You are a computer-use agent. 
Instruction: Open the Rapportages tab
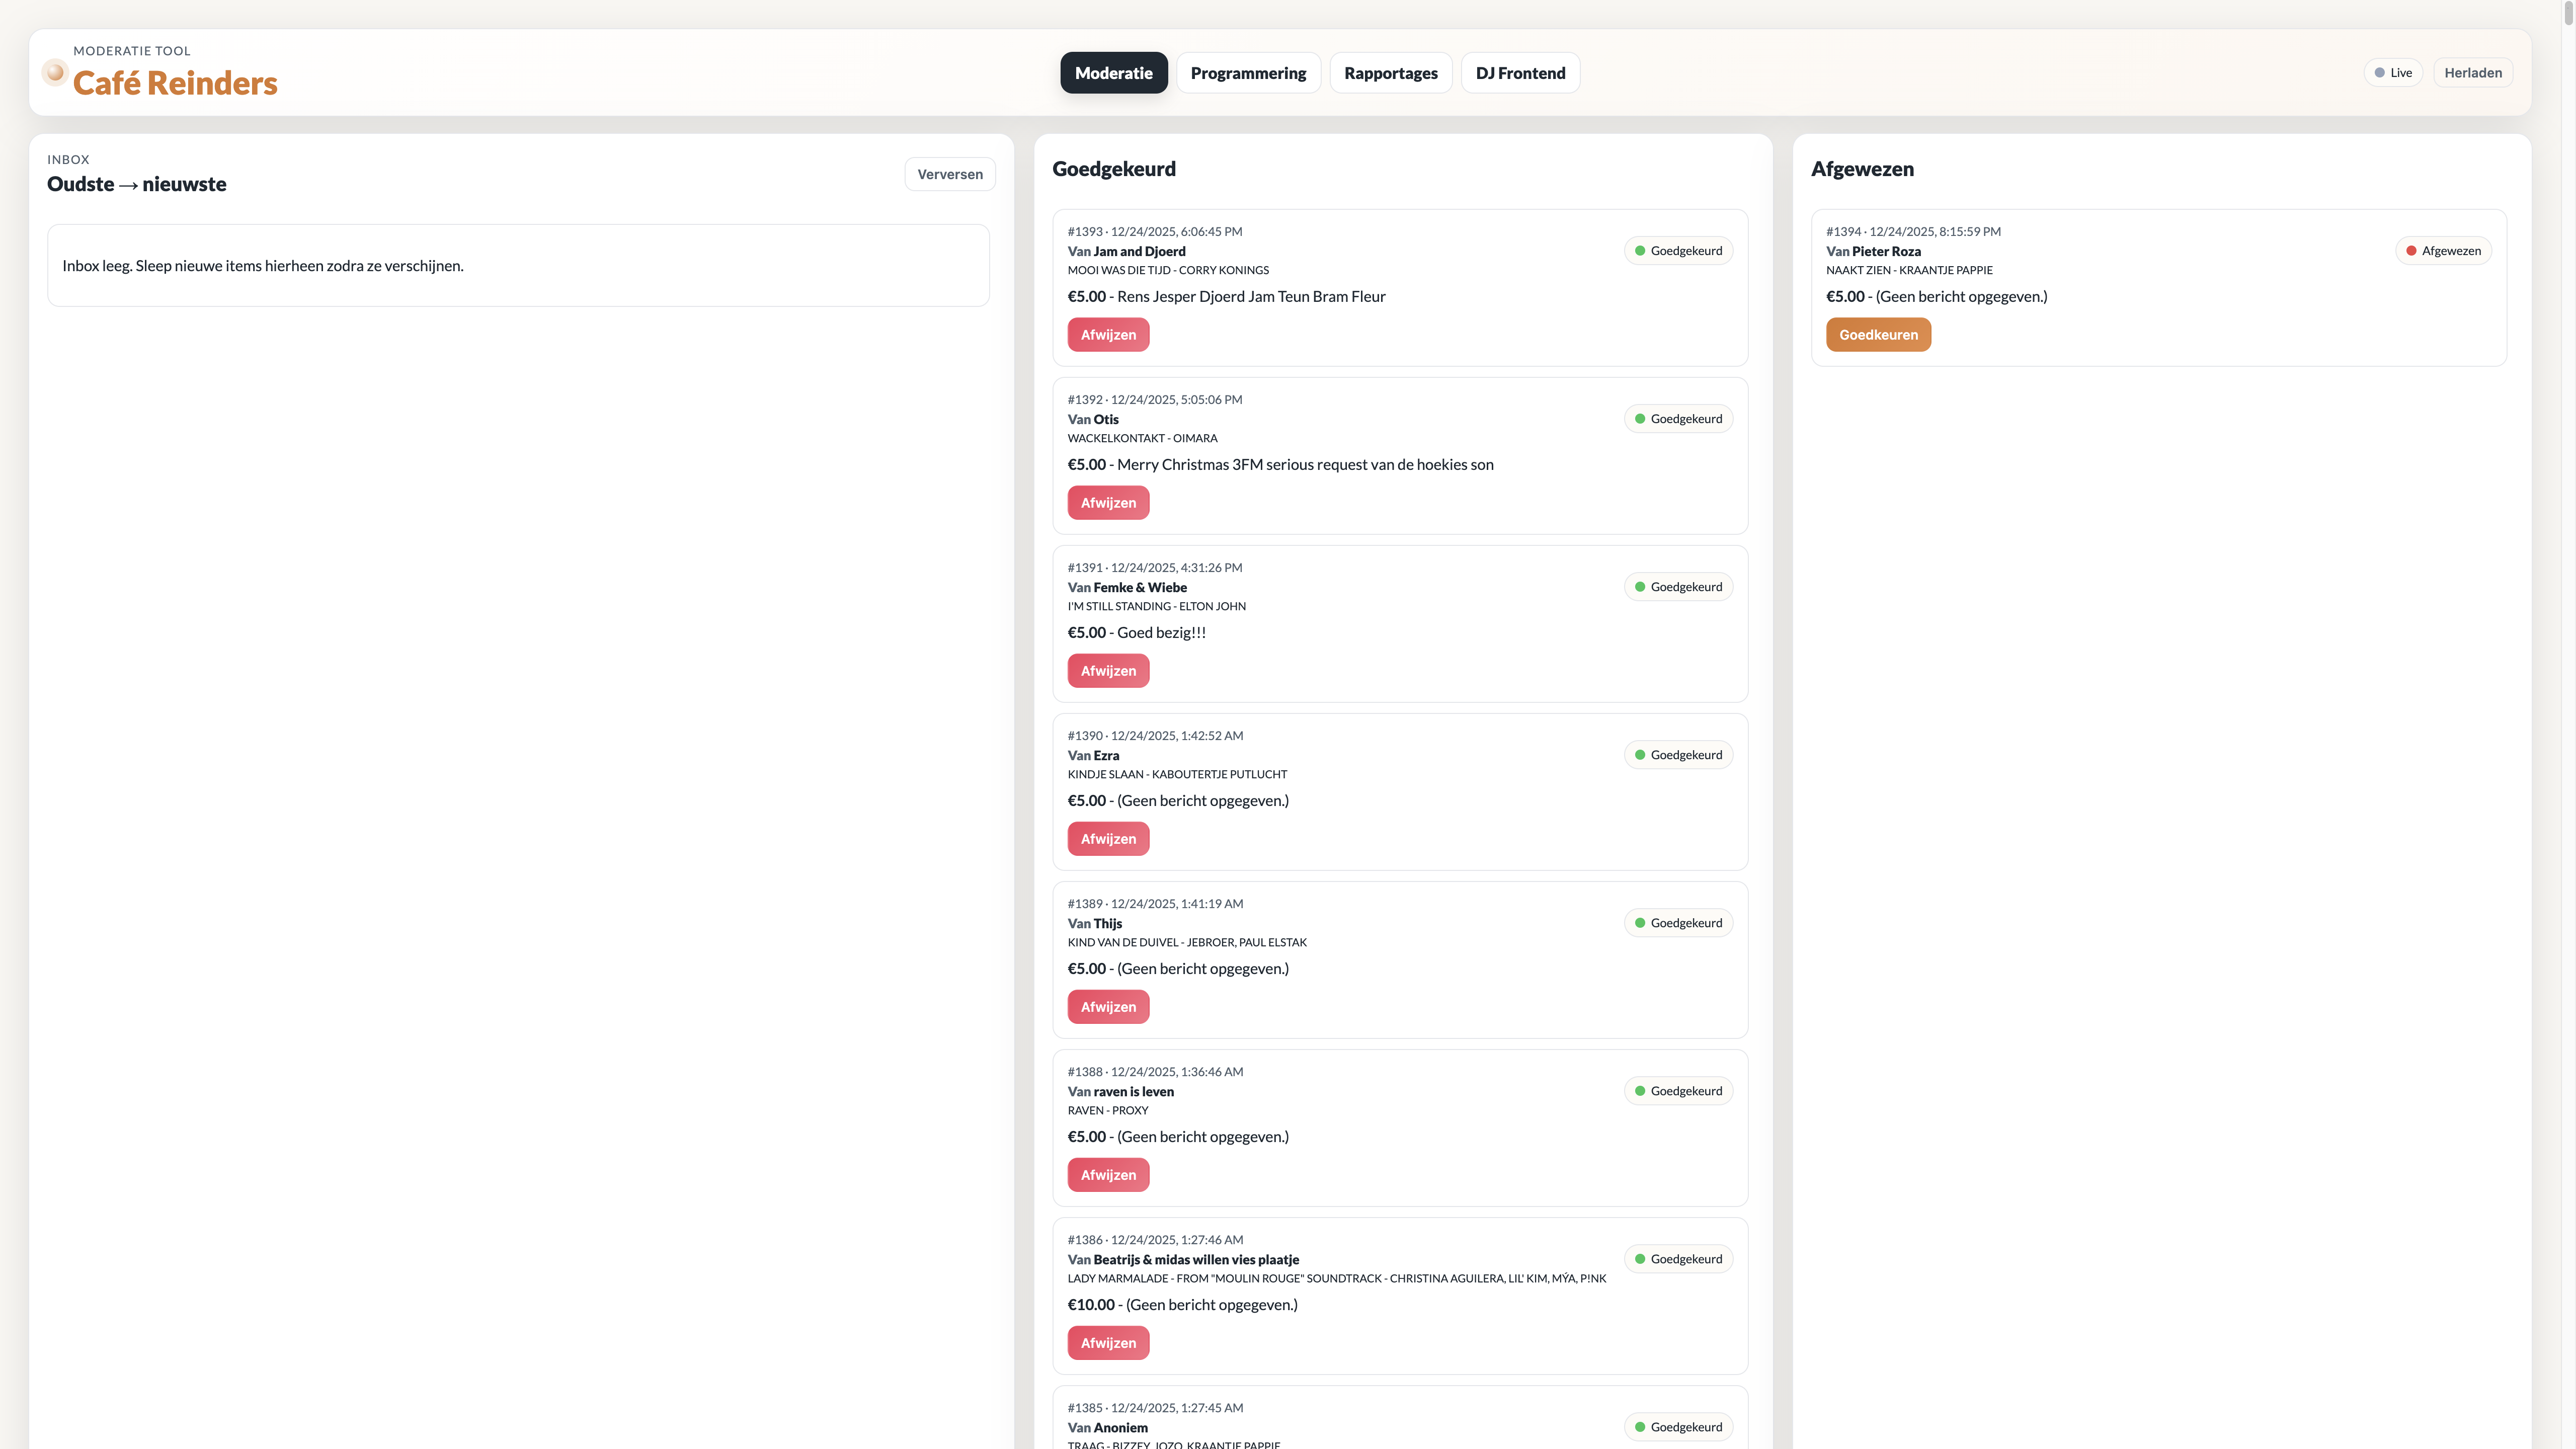[x=1390, y=73]
